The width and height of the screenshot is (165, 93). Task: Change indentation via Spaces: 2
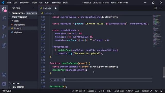92,91
